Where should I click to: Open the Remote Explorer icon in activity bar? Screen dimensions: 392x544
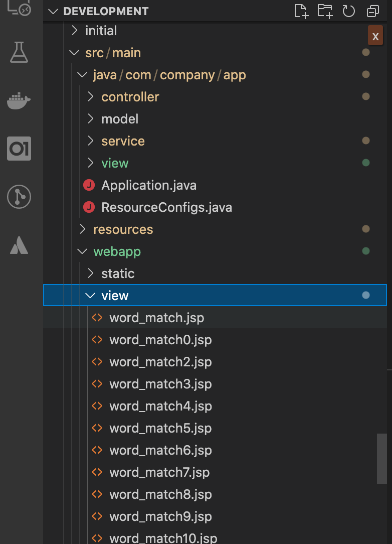point(19,8)
